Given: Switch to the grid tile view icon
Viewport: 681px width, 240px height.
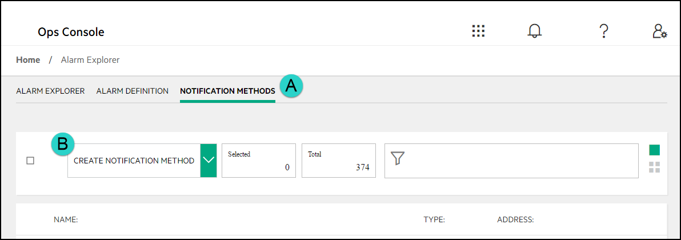Looking at the screenshot, I should [x=654, y=167].
